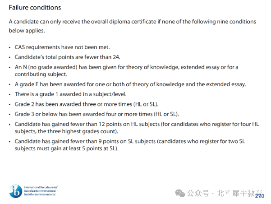Click the bullet dot before CAS requirements
This screenshot has width=271, height=204.
[x=10, y=47]
